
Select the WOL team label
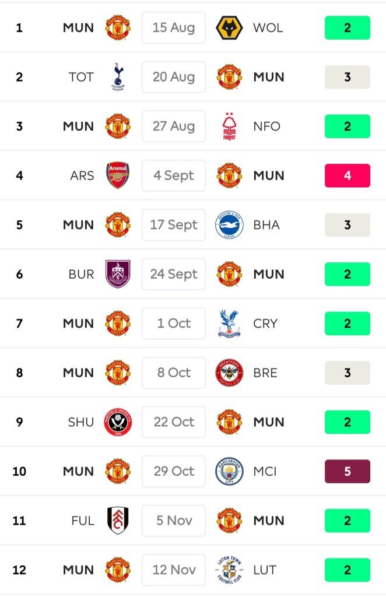tap(268, 28)
